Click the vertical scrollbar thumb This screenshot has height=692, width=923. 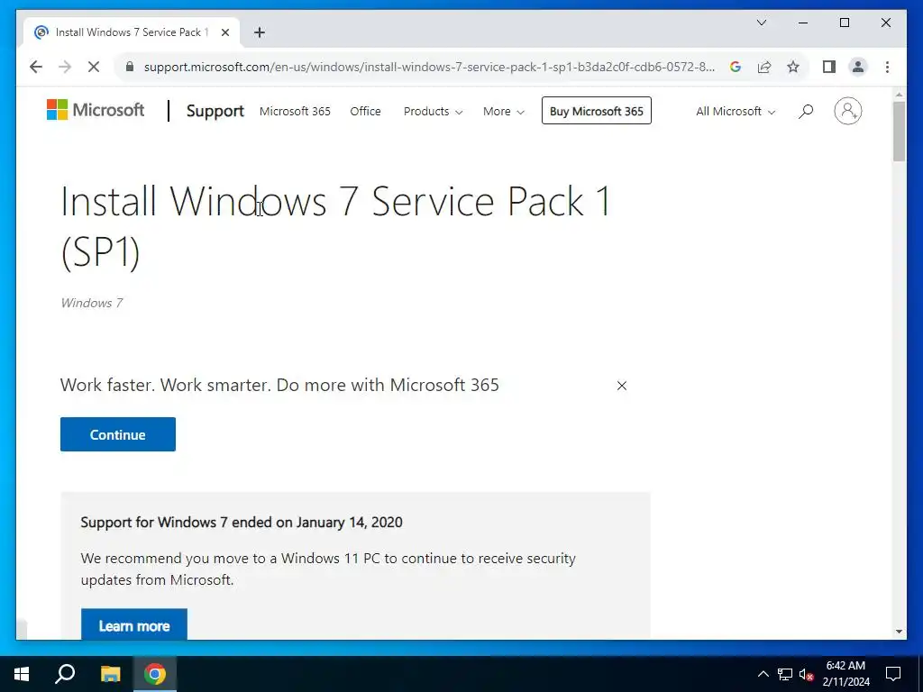click(x=899, y=132)
